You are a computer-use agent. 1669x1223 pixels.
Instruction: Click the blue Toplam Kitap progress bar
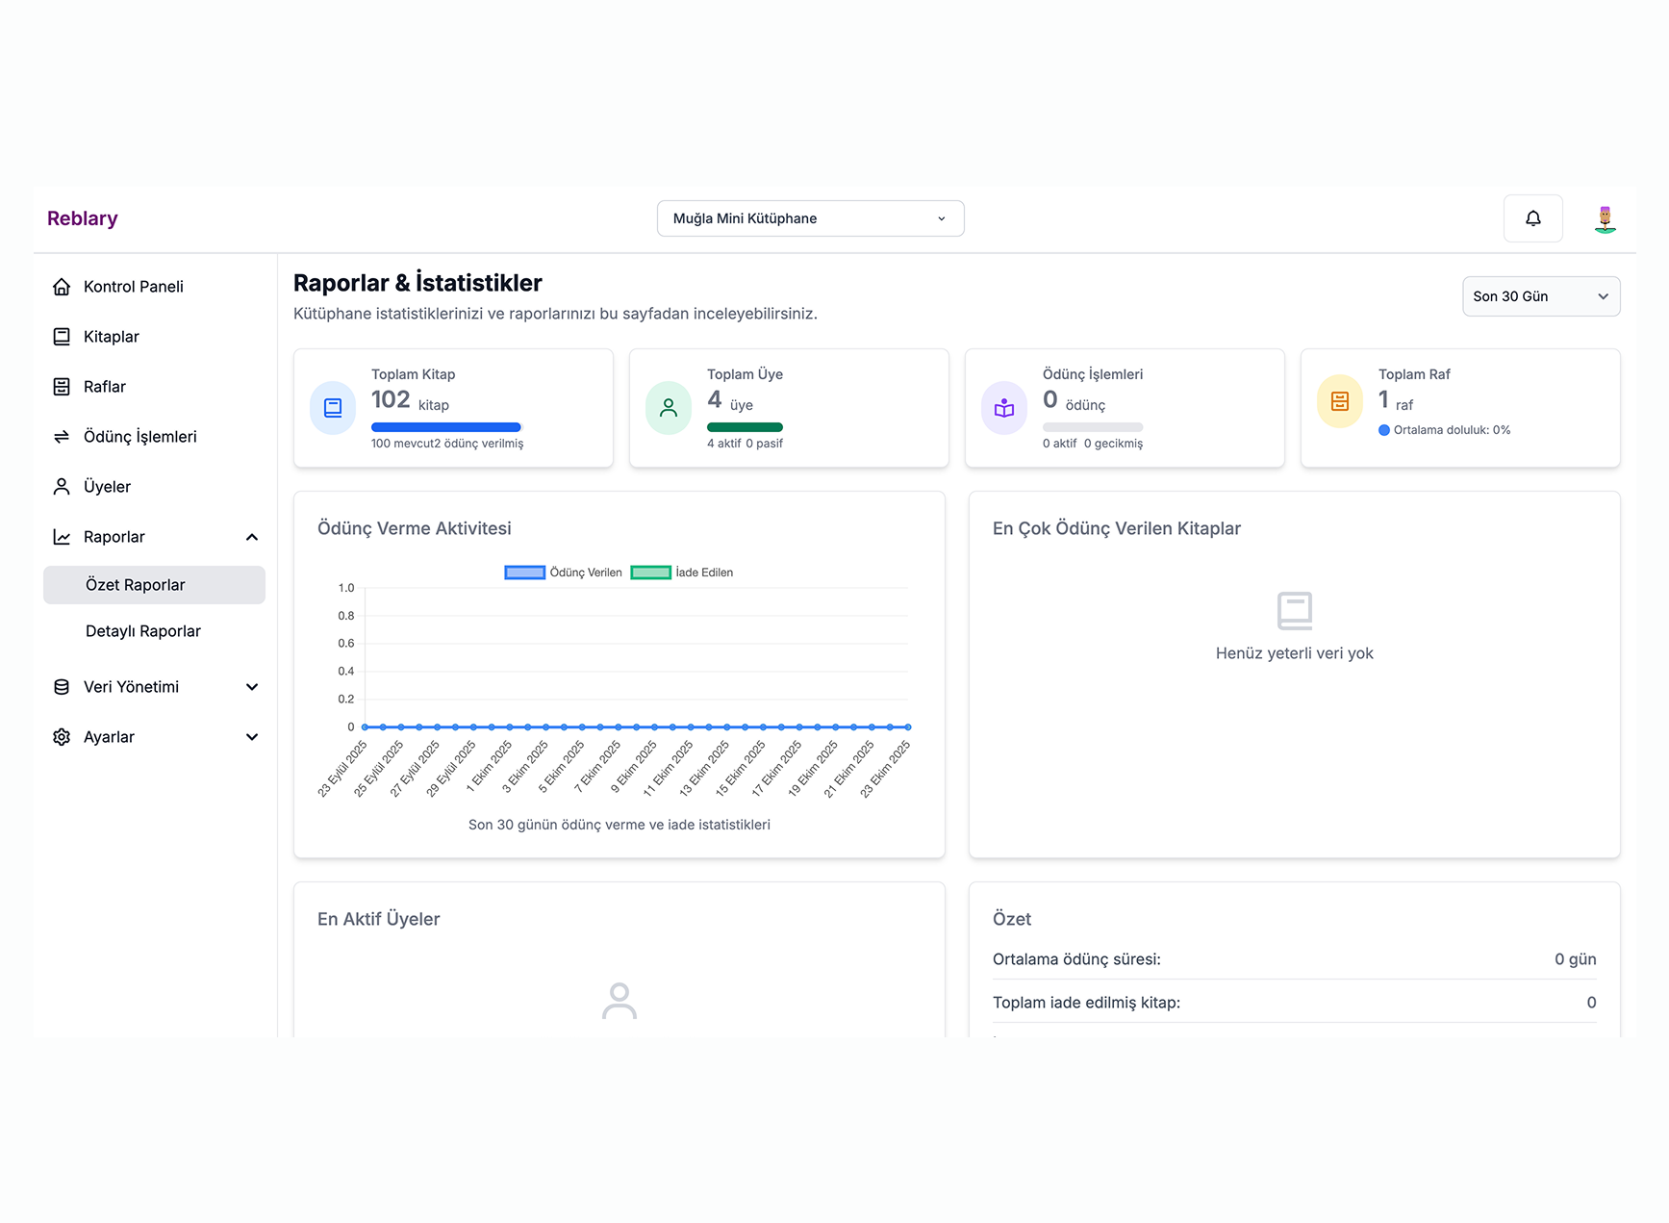445,427
